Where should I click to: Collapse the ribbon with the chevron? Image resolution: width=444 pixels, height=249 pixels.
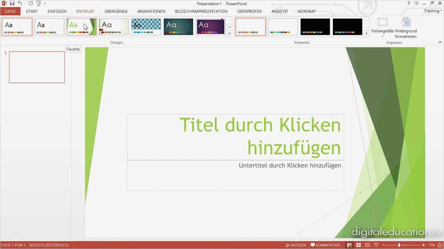tap(440, 42)
